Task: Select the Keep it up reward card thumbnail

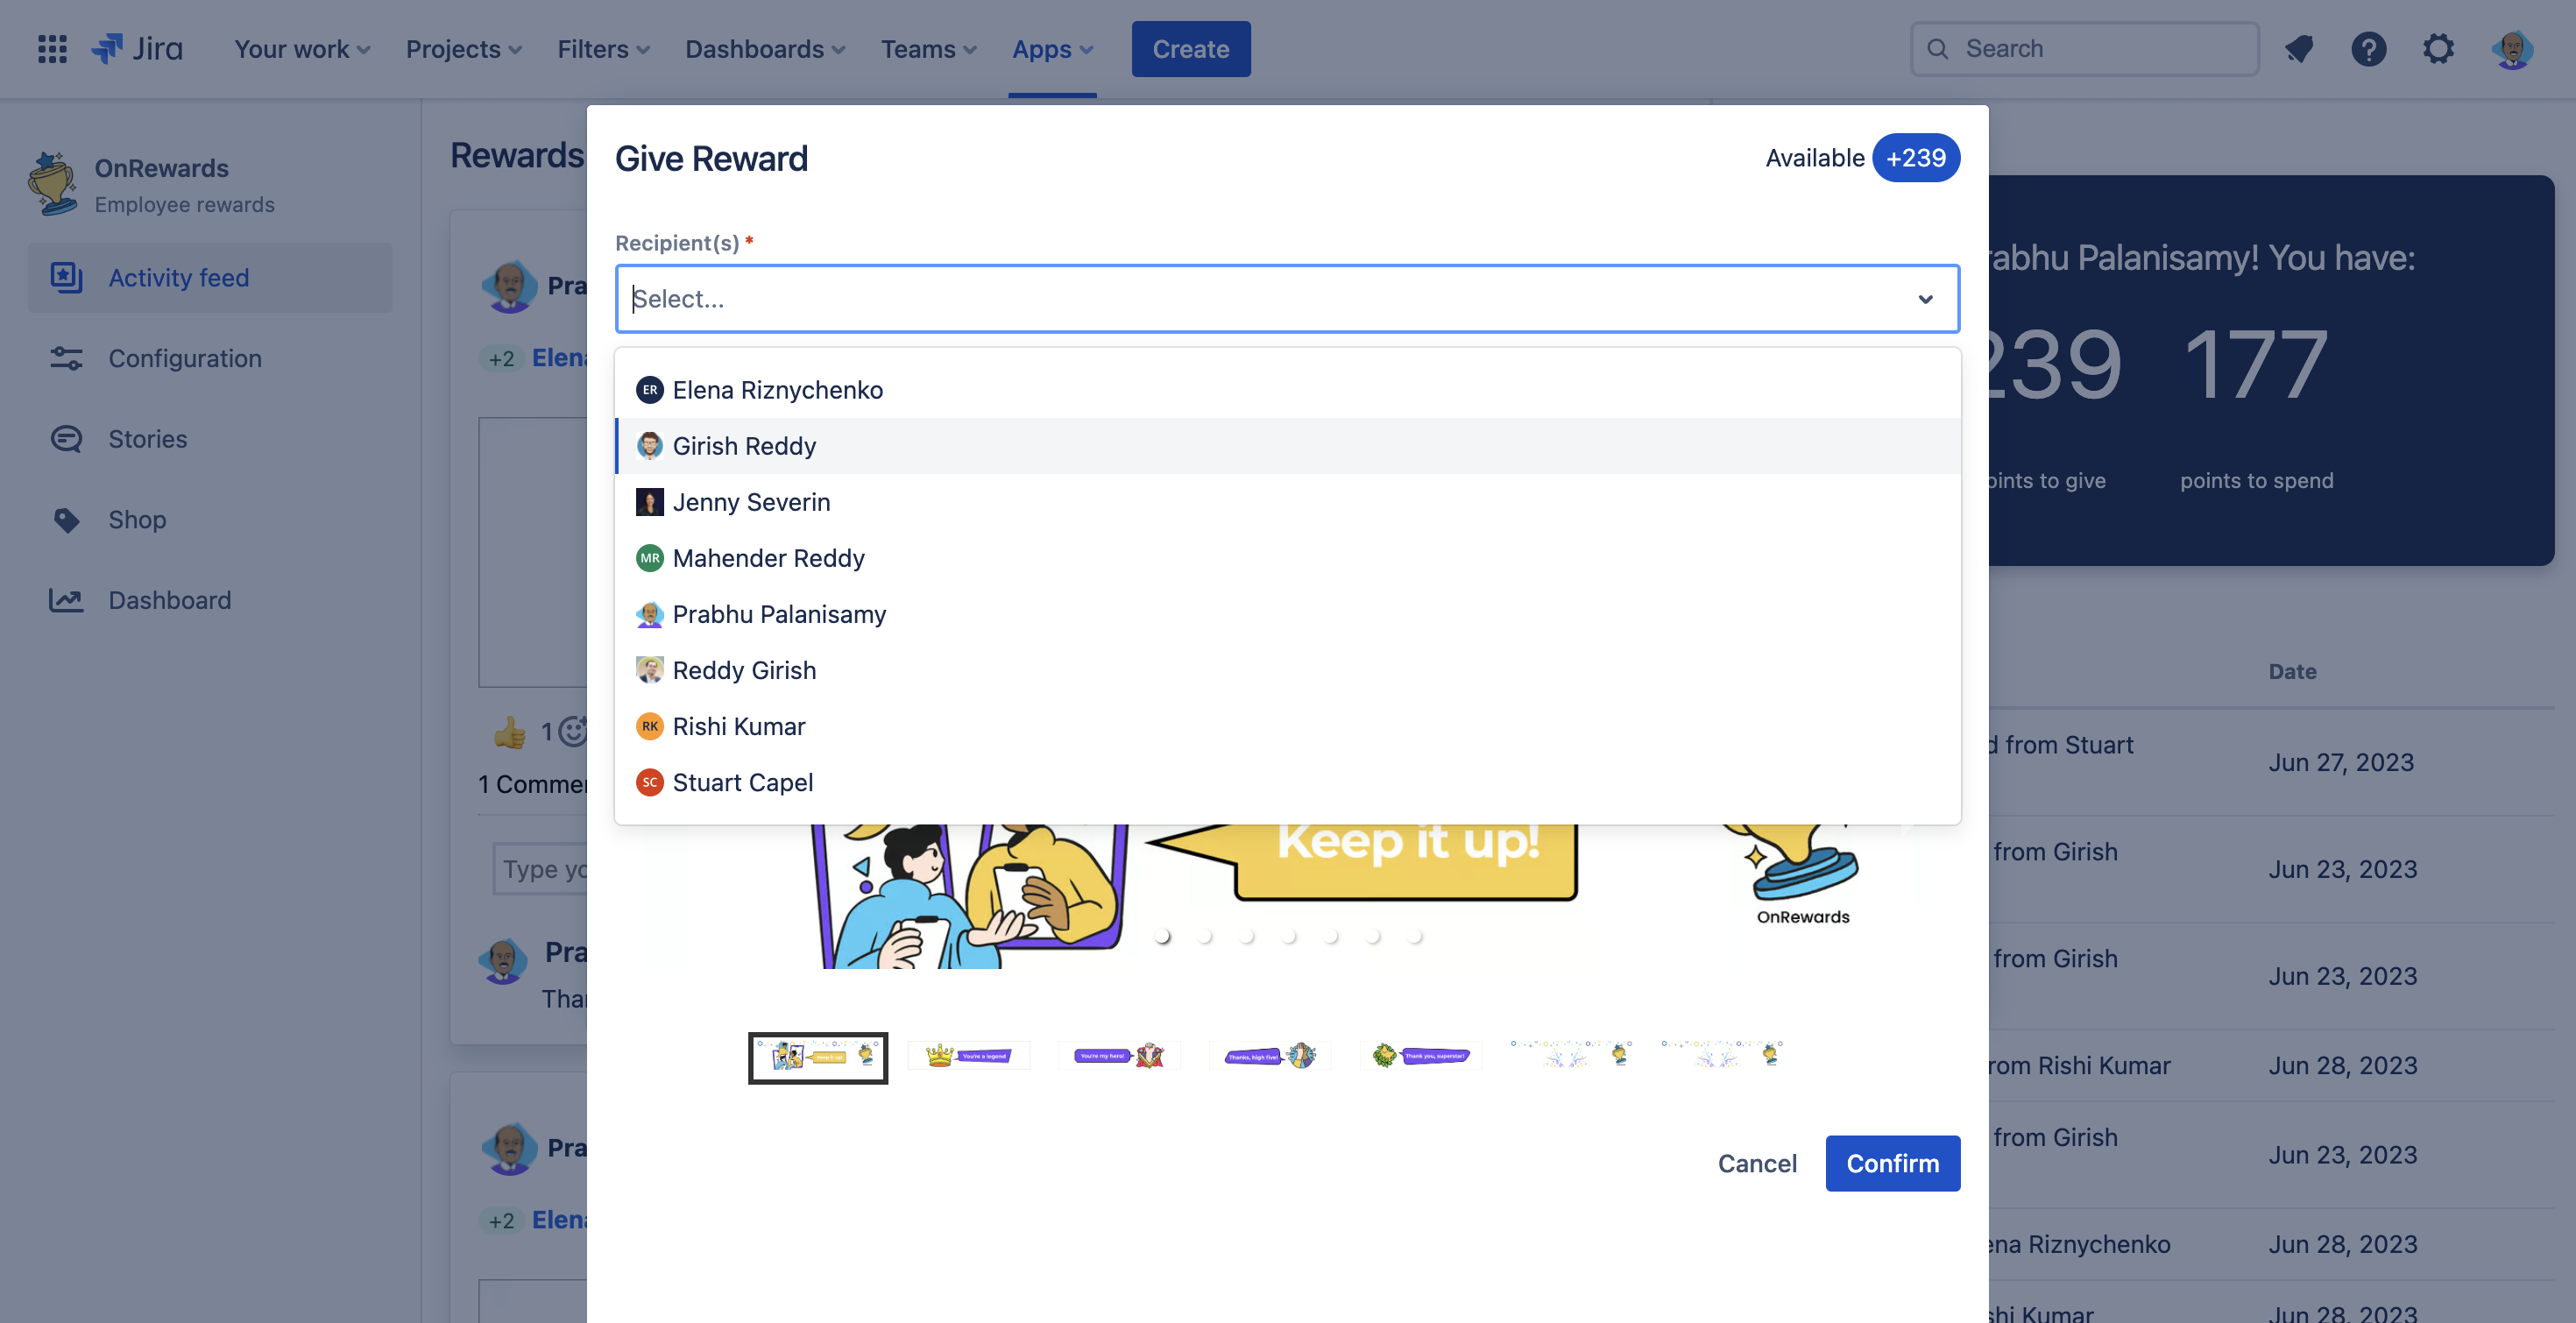Action: [817, 1057]
